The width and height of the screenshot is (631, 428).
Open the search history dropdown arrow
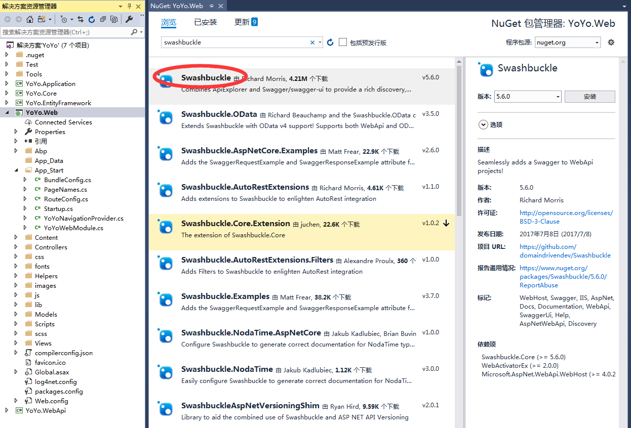tap(320, 42)
